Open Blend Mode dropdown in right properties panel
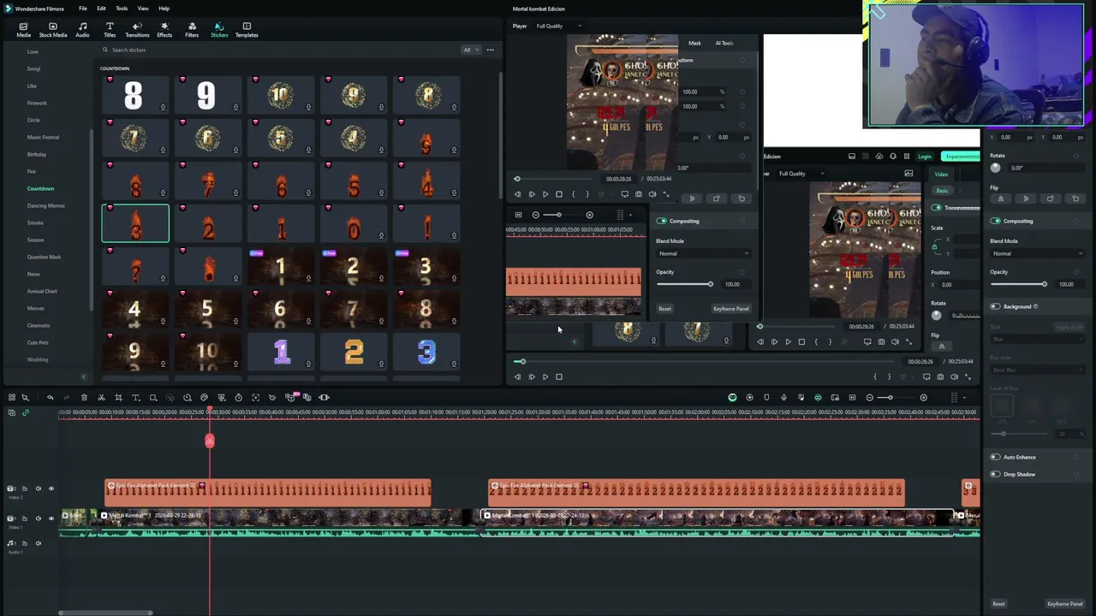 (1037, 253)
